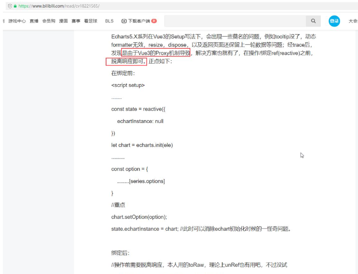Click the line 'const option = {'
Viewport: 358px width, 274px height.
coord(129,169)
